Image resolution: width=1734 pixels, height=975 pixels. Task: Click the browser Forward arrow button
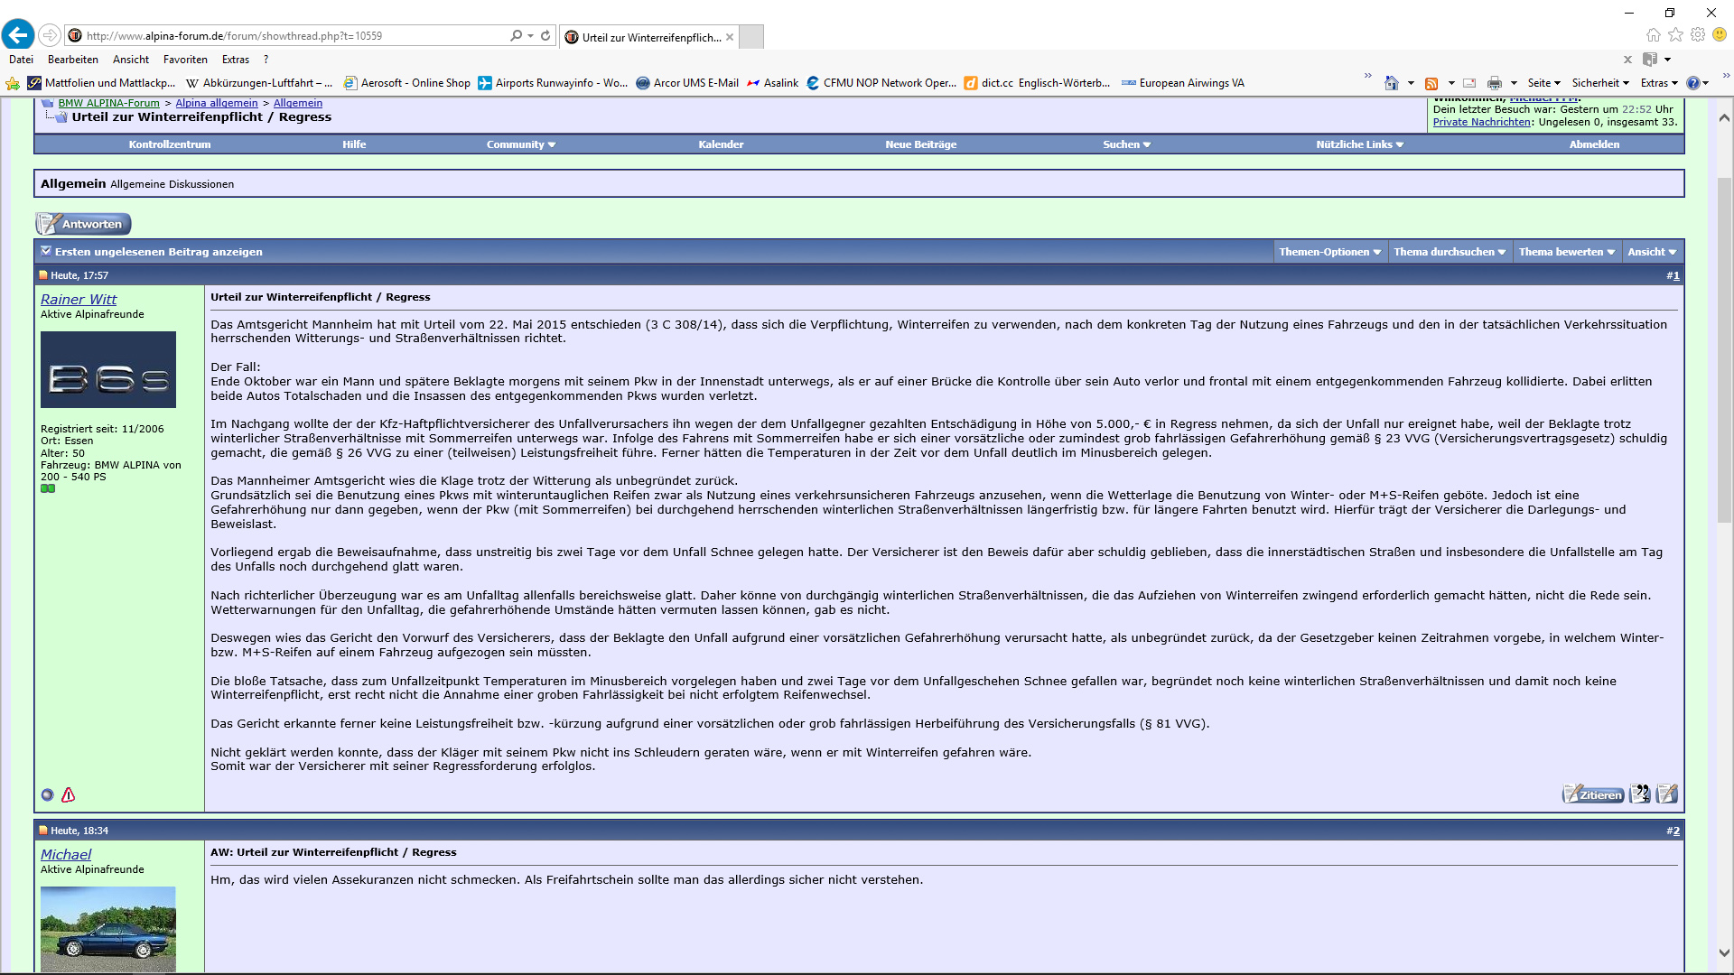coord(50,35)
